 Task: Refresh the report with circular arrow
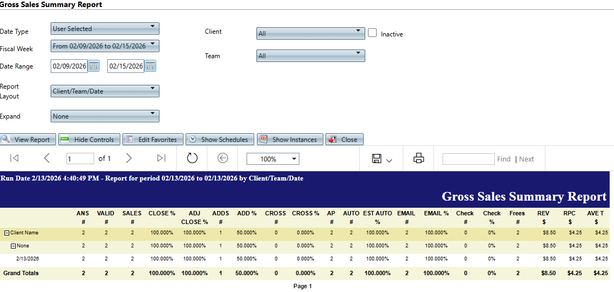coord(192,158)
